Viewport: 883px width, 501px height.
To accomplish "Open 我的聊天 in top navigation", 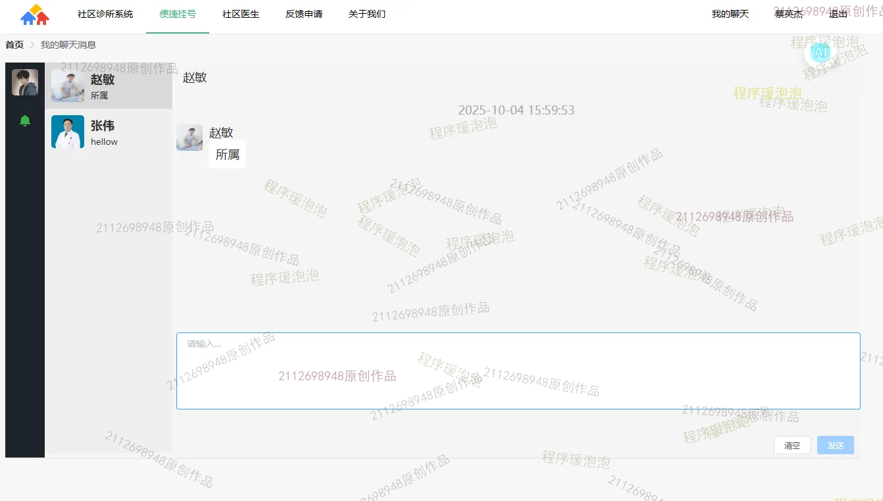I will coord(730,14).
